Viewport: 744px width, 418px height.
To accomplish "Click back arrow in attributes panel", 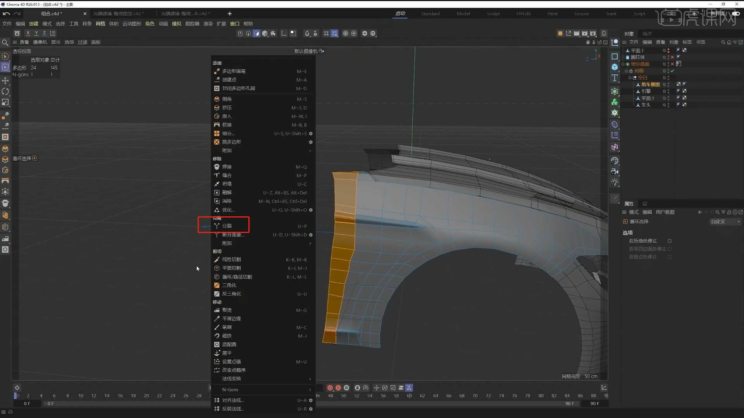I will (x=700, y=212).
